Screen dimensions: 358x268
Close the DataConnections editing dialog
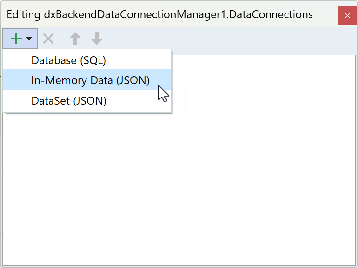347,15
